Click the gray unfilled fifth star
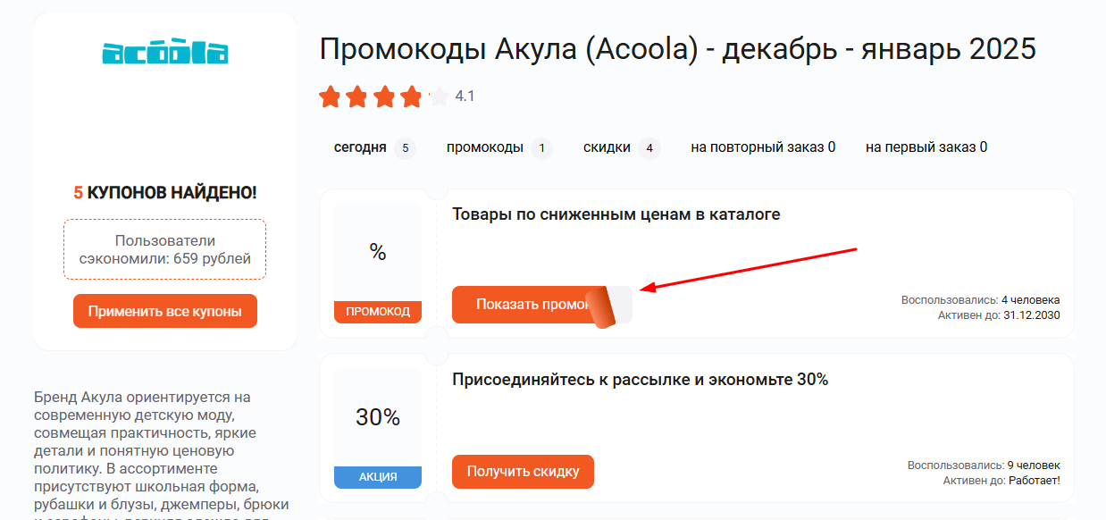The height and width of the screenshot is (520, 1106). [437, 96]
